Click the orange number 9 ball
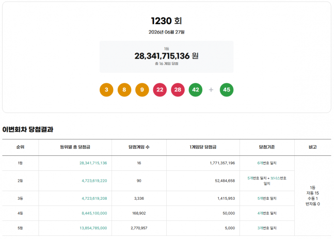This screenshot has width=334, height=239. (x=142, y=90)
